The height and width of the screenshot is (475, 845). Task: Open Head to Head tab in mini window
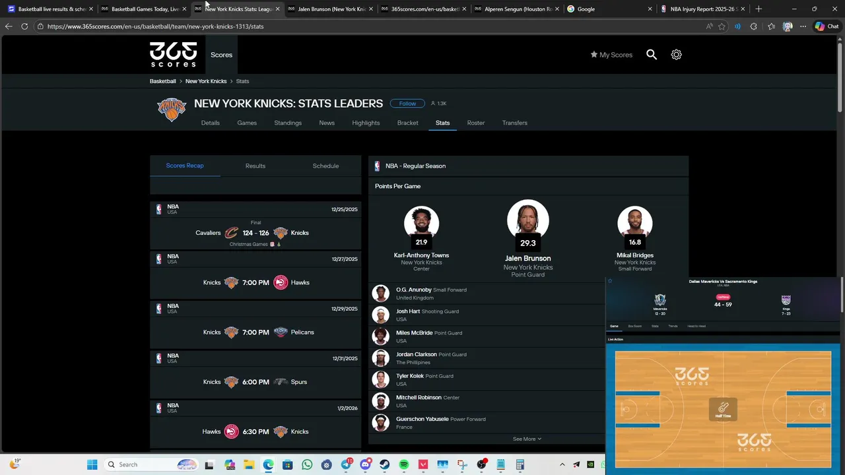(696, 326)
